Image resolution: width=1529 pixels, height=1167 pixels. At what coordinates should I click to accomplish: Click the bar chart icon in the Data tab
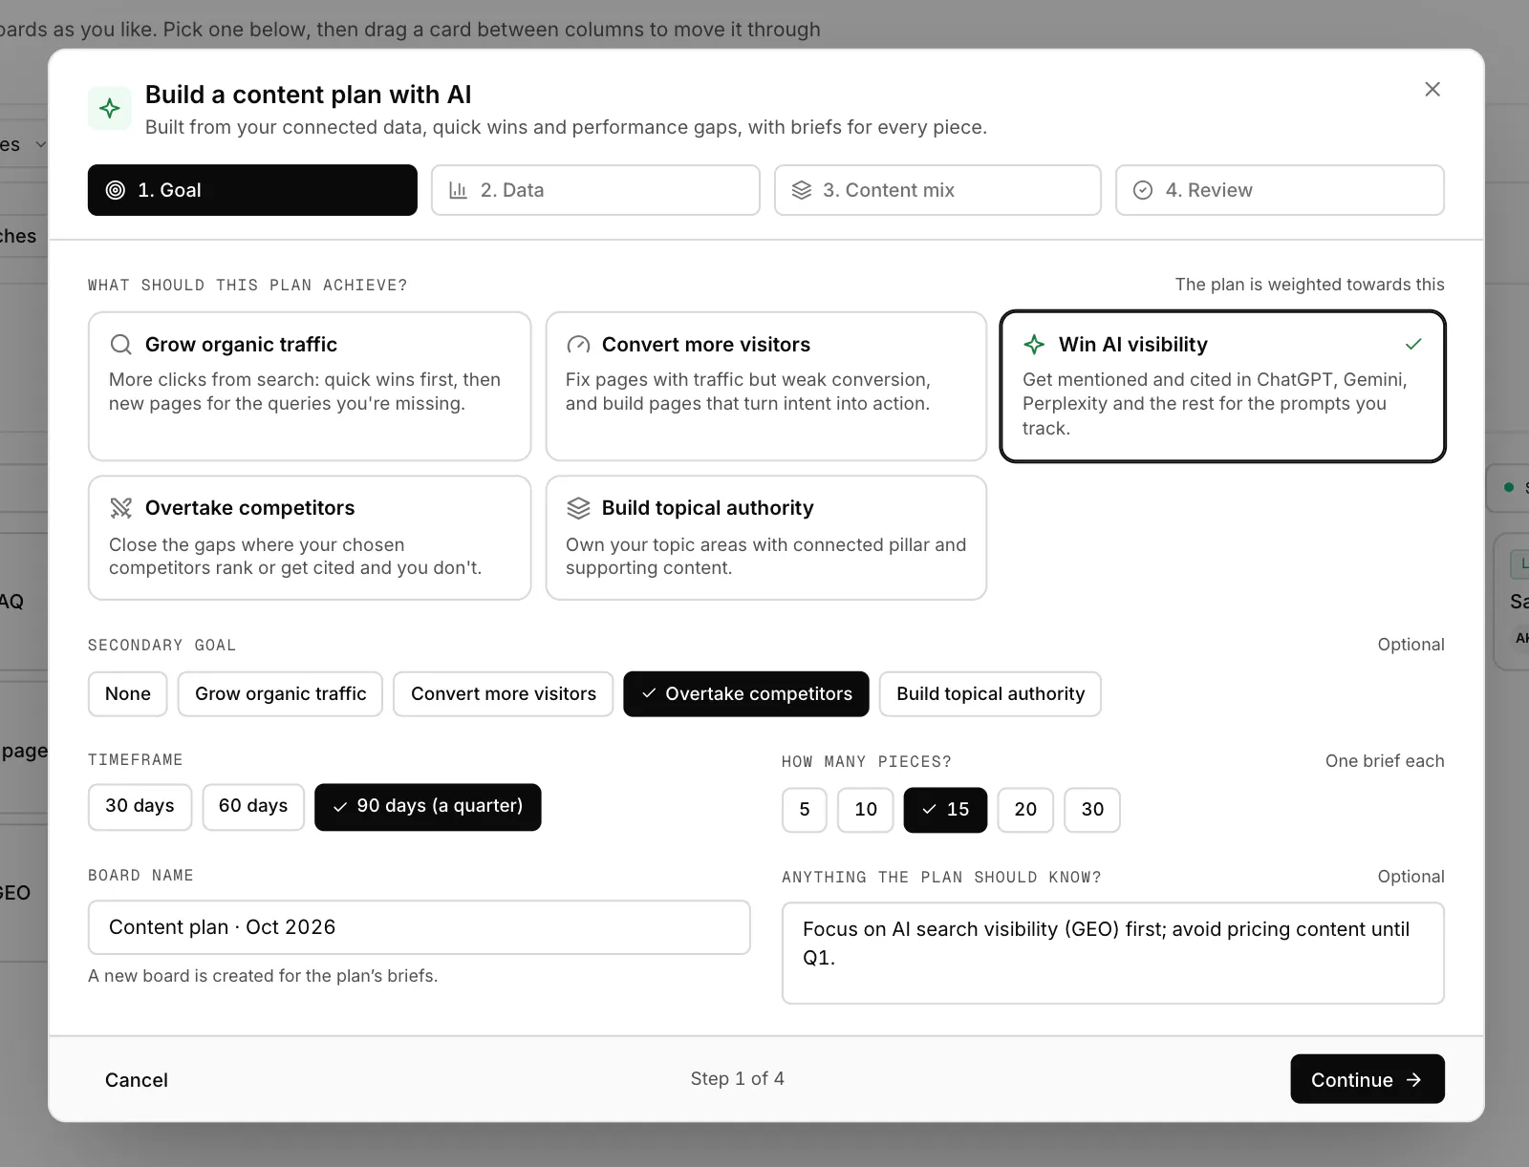click(459, 190)
